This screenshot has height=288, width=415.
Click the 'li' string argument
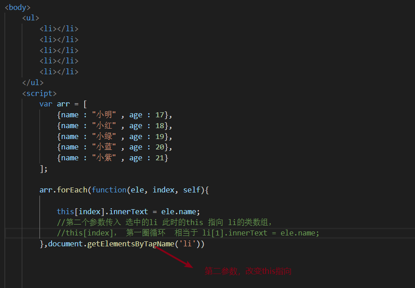tap(187, 244)
